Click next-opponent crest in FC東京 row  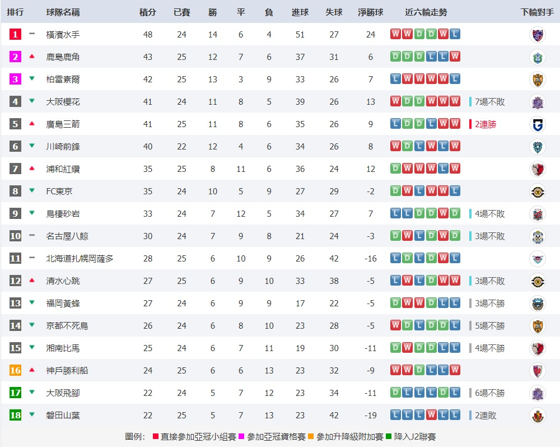538,192
